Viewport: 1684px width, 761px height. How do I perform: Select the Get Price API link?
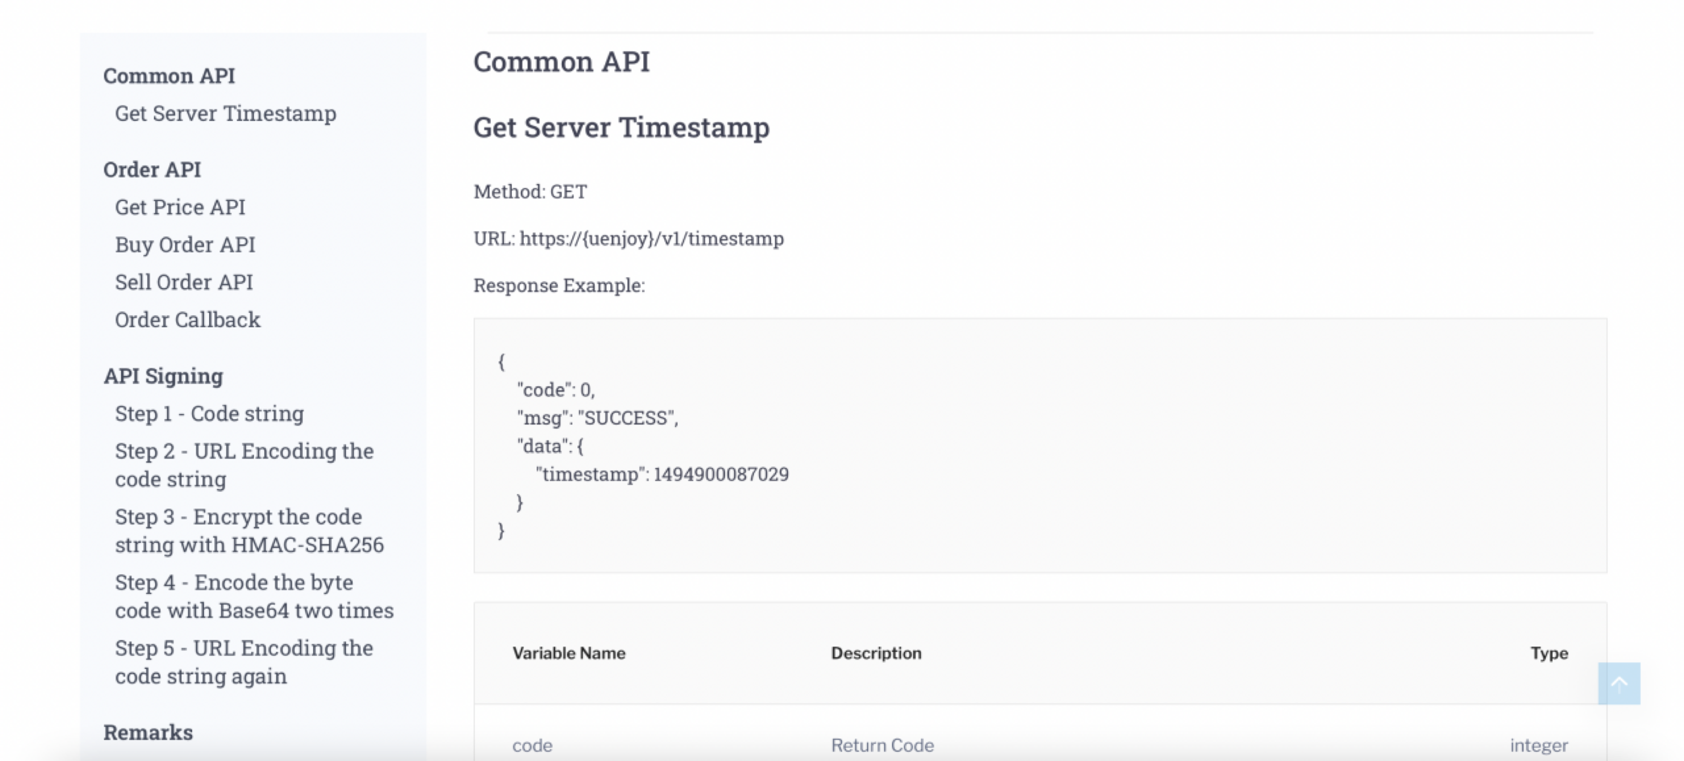(x=180, y=207)
